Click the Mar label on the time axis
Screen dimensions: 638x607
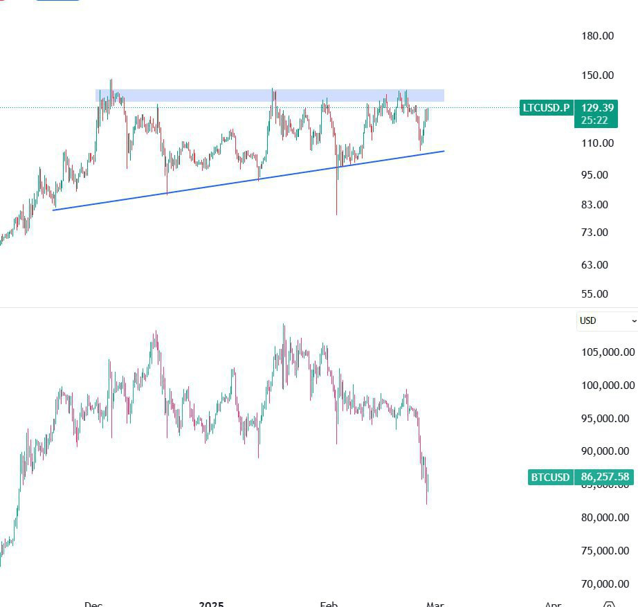tap(435, 603)
